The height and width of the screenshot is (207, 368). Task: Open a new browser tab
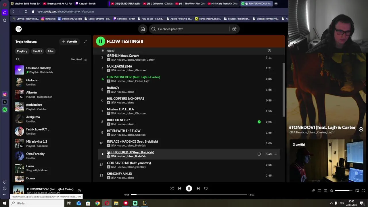tap(276, 4)
